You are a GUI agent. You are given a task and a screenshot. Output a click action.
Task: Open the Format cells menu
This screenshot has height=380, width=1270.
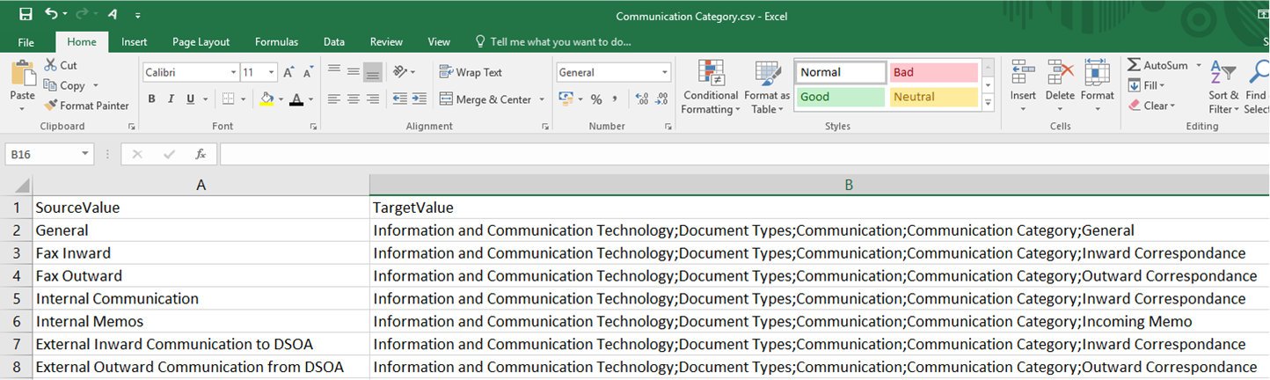1098,87
